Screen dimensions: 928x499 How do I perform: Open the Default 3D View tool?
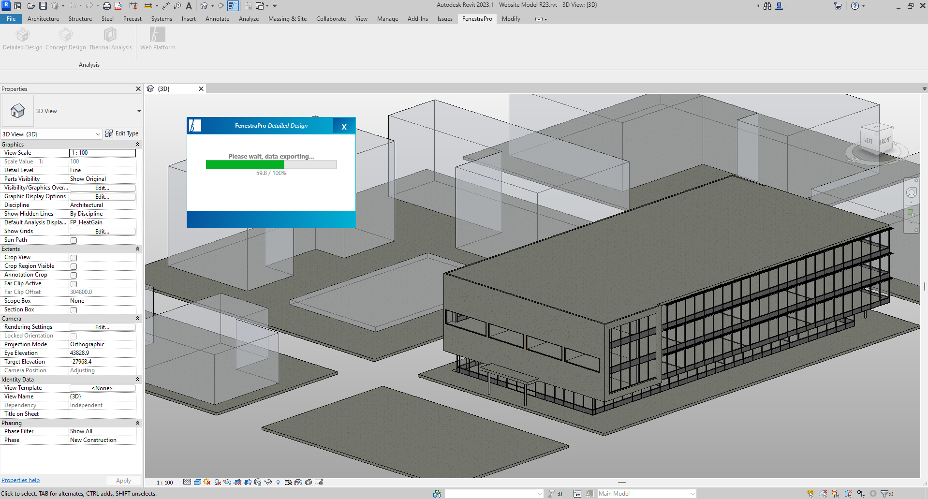[x=204, y=6]
